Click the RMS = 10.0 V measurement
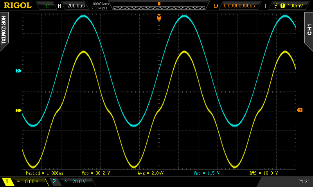 point(263,173)
